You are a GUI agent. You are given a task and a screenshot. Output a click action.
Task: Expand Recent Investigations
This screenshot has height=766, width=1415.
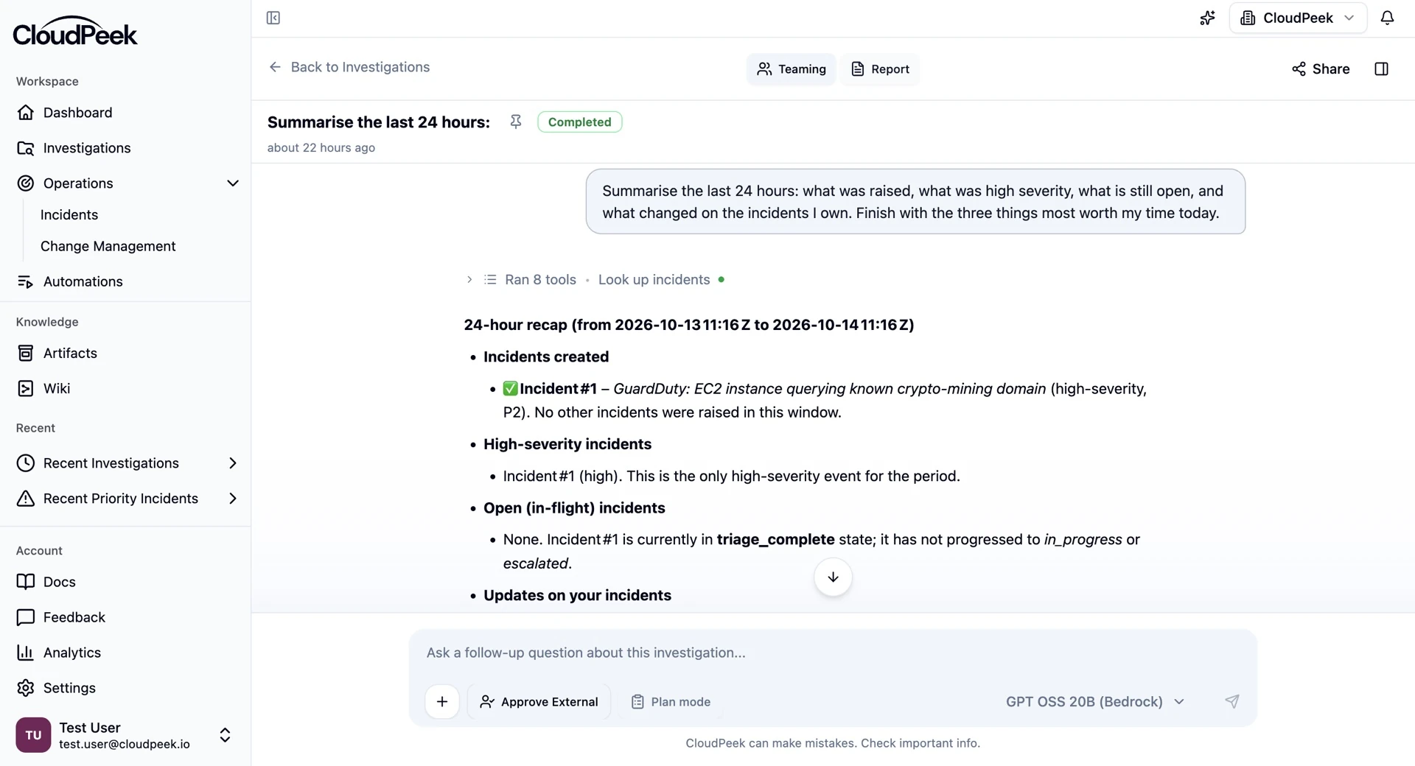(x=232, y=463)
